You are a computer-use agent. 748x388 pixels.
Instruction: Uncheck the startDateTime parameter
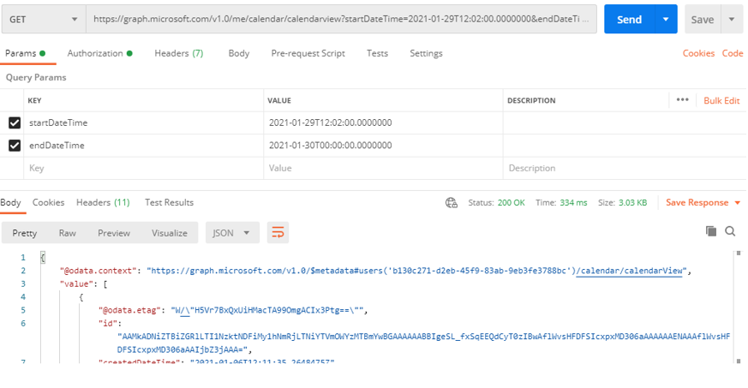pos(15,122)
